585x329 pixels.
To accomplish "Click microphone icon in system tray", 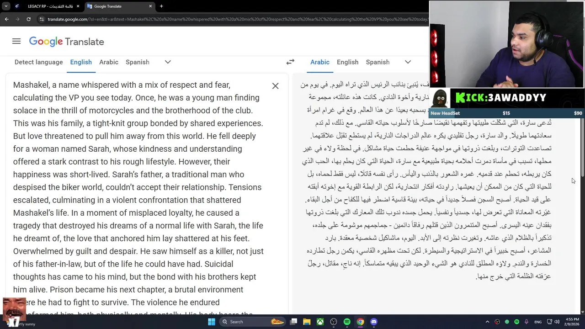I will click(x=526, y=322).
